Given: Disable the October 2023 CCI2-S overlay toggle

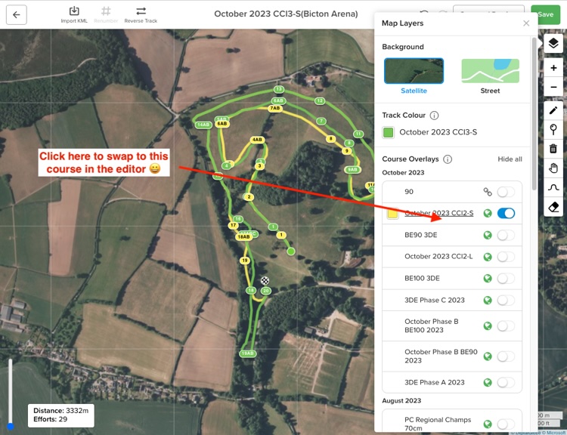Looking at the screenshot, I should (506, 213).
